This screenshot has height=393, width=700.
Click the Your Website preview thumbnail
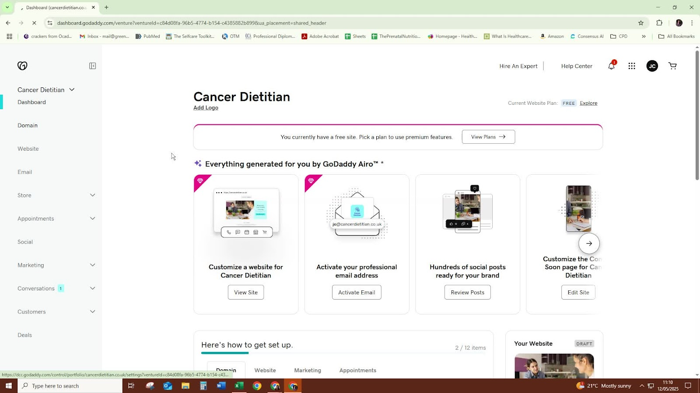pyautogui.click(x=554, y=366)
